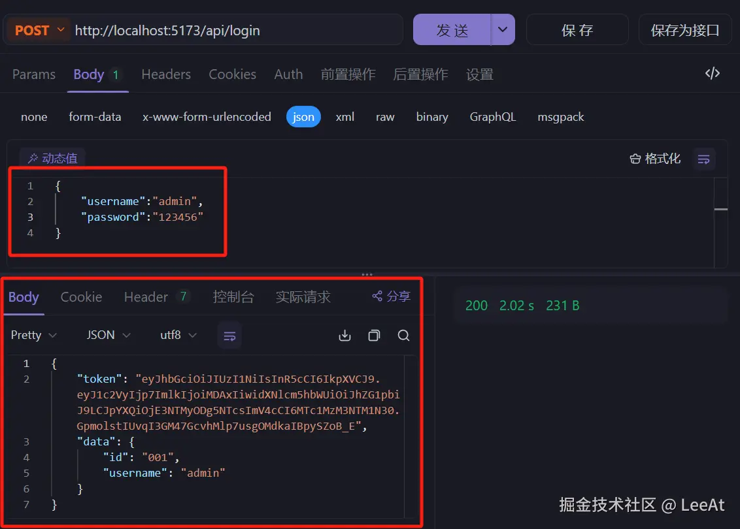Click the "id": "001" response line
Screen dimensions: 740x529
[141, 457]
